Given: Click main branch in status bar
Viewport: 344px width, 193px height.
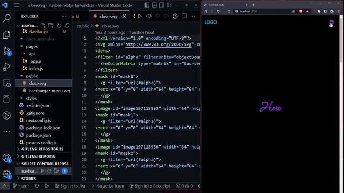Looking at the screenshot, I should [21, 186].
